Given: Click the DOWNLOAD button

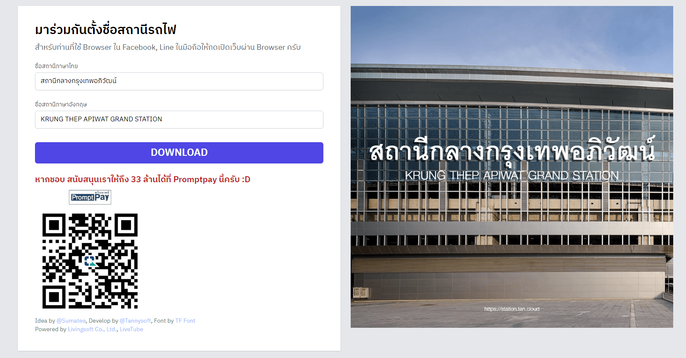Looking at the screenshot, I should [179, 153].
